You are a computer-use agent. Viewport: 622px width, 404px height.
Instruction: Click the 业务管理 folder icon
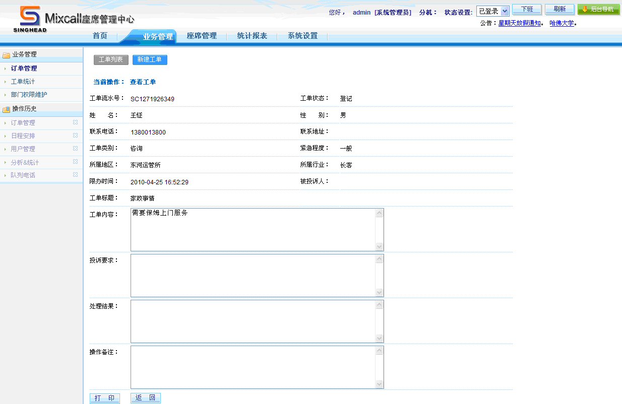[x=7, y=55]
